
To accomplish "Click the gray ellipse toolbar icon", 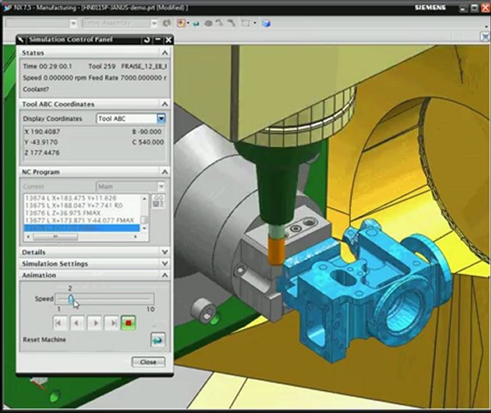I will click(x=208, y=24).
